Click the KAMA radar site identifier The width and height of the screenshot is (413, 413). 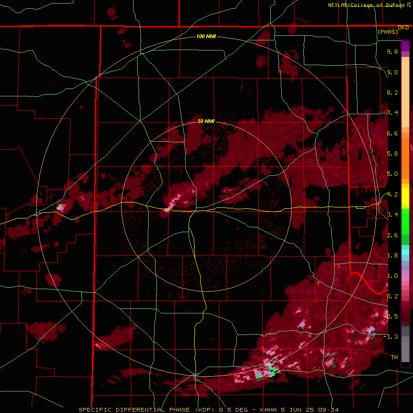point(268,410)
